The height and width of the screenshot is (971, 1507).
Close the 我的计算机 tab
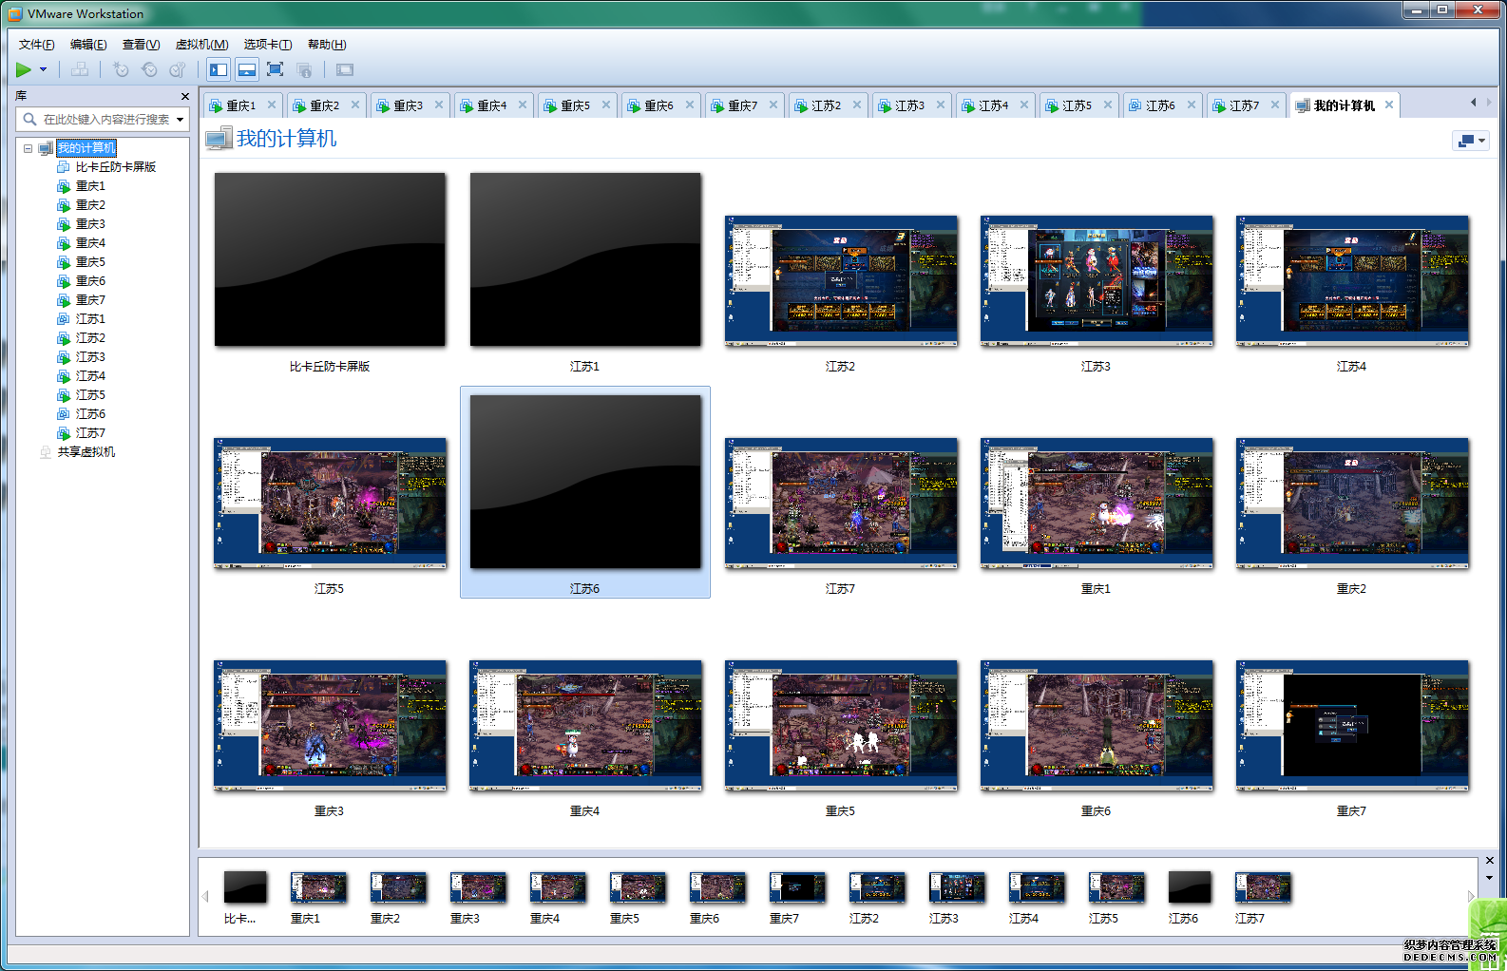pos(1389,105)
